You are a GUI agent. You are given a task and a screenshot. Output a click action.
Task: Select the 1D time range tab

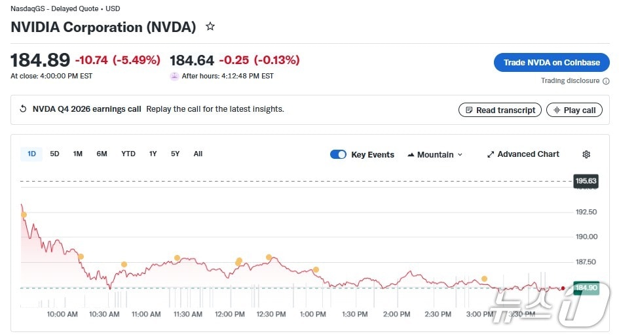(x=31, y=154)
